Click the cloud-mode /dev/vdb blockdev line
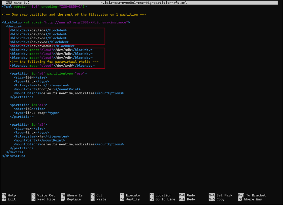The width and height of the screenshot is (283, 205). pyautogui.click(x=51, y=58)
